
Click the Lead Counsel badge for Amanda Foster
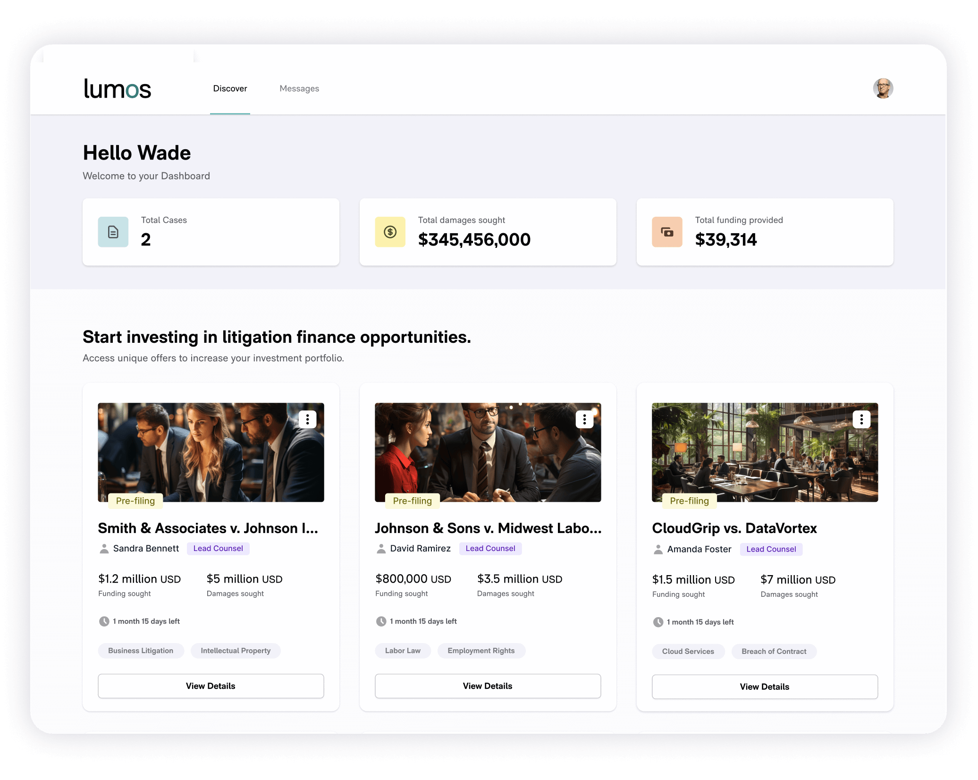[771, 549]
